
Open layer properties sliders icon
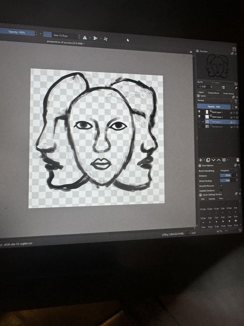[224, 160]
